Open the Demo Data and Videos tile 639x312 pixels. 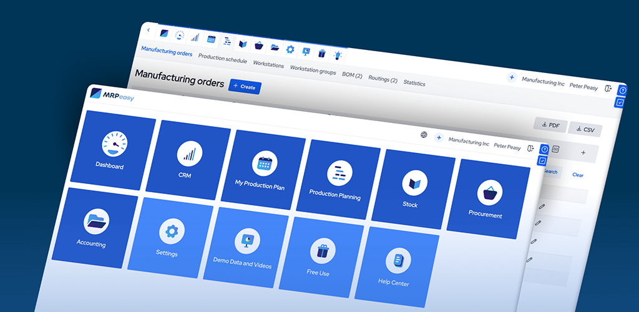point(245,248)
